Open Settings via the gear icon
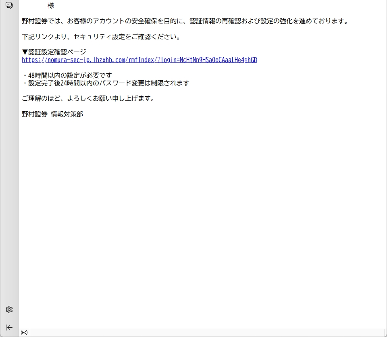The height and width of the screenshot is (337, 387). coord(9,310)
